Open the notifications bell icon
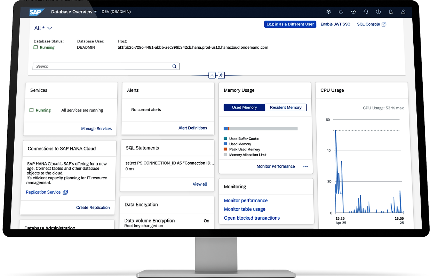 pyautogui.click(x=391, y=12)
